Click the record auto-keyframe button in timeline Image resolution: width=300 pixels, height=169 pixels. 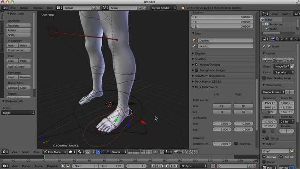(x=213, y=166)
